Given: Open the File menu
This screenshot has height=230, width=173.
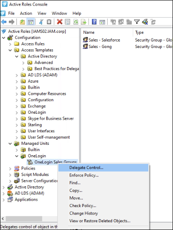Looking at the screenshot, I should point(11,13).
